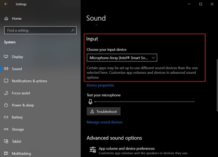The width and height of the screenshot is (218, 157).
Task: Open the input device dropdown
Action: pyautogui.click(x=122, y=58)
